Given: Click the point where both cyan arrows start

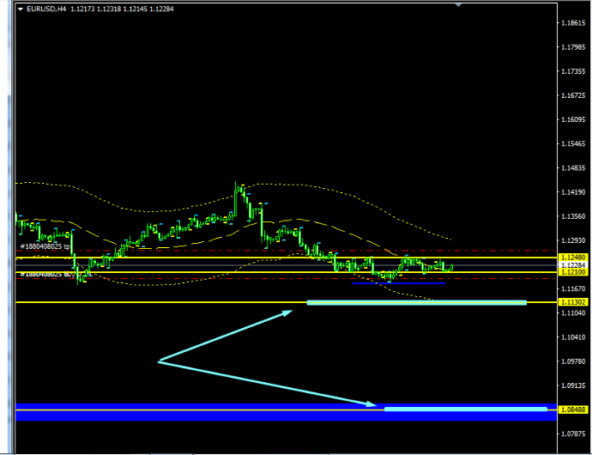Looking at the screenshot, I should (x=159, y=361).
